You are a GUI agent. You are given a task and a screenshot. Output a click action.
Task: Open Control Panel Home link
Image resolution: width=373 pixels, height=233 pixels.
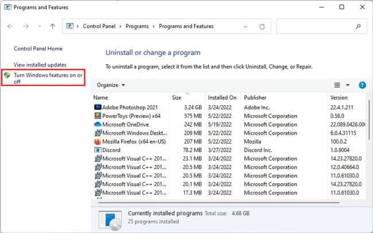click(x=38, y=49)
